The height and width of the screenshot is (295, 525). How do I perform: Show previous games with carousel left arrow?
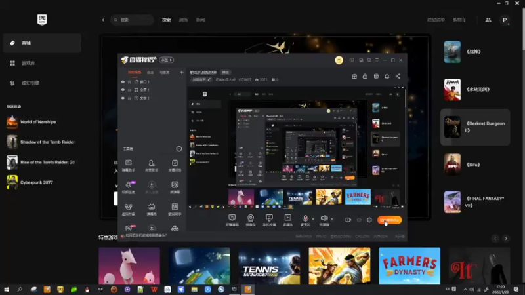tap(495, 238)
